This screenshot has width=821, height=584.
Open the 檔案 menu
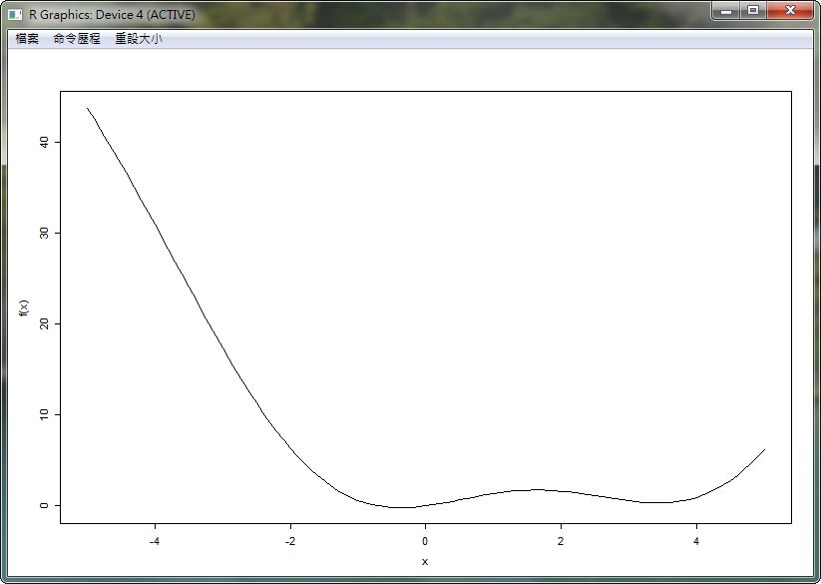(27, 39)
